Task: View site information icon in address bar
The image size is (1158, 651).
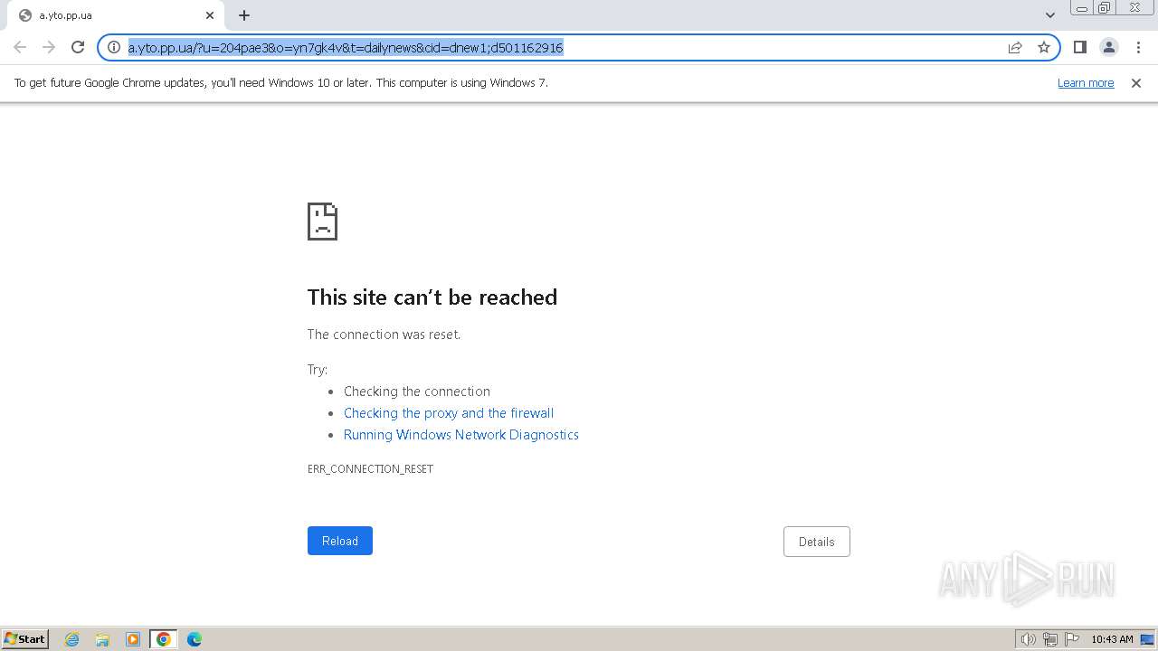Action: click(x=114, y=47)
